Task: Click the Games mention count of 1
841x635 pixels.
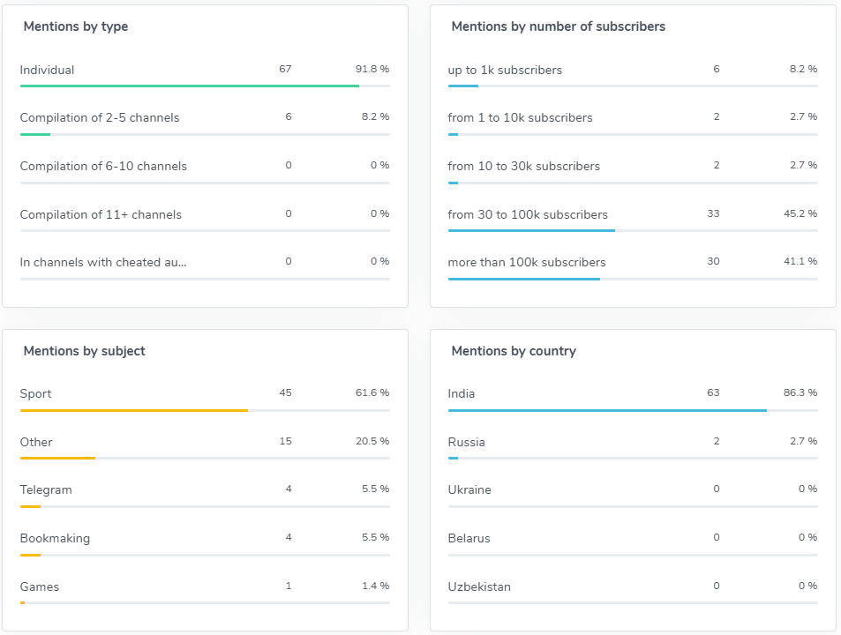Action: [289, 586]
